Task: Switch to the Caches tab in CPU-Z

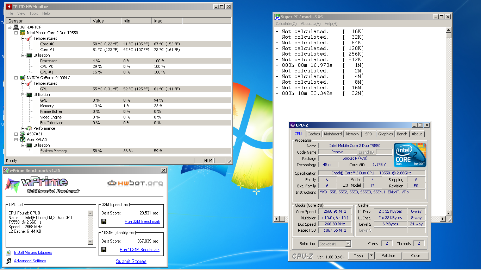Action: pyautogui.click(x=314, y=134)
